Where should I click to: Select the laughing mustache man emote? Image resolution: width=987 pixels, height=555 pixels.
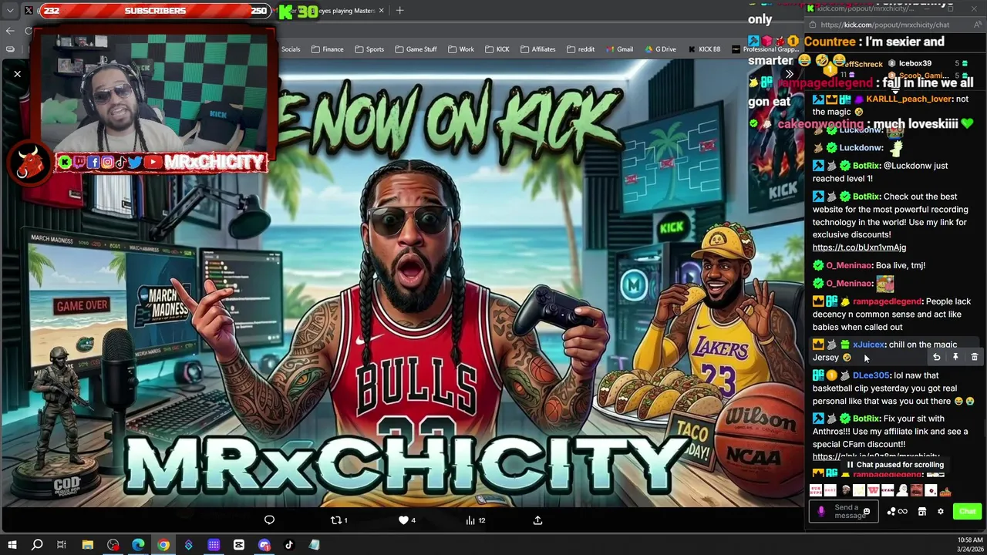pyautogui.click(x=916, y=490)
